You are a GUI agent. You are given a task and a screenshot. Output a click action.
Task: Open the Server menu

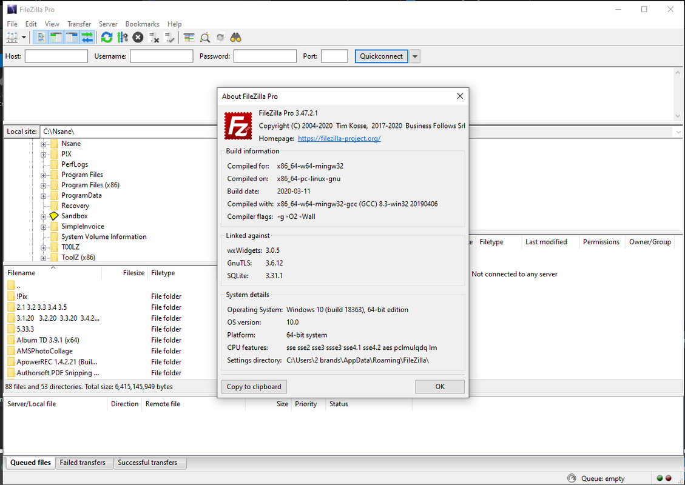click(108, 24)
